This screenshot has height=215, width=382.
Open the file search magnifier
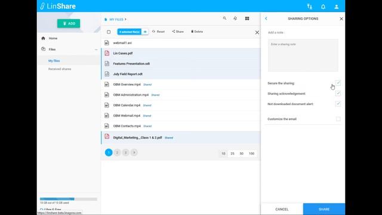pos(224,19)
